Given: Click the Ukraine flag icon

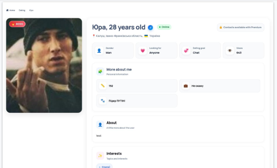Looking at the screenshot, I should tap(146, 36).
